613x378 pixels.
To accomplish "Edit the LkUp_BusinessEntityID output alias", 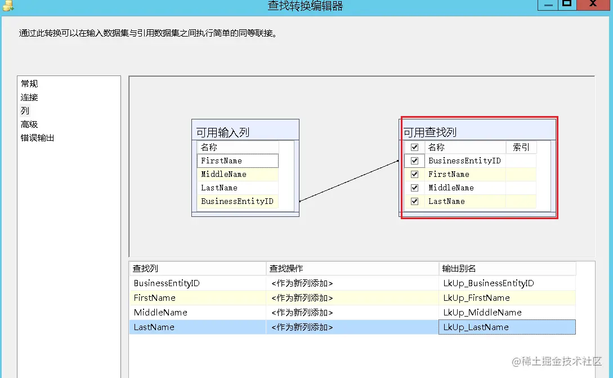I will (x=507, y=283).
